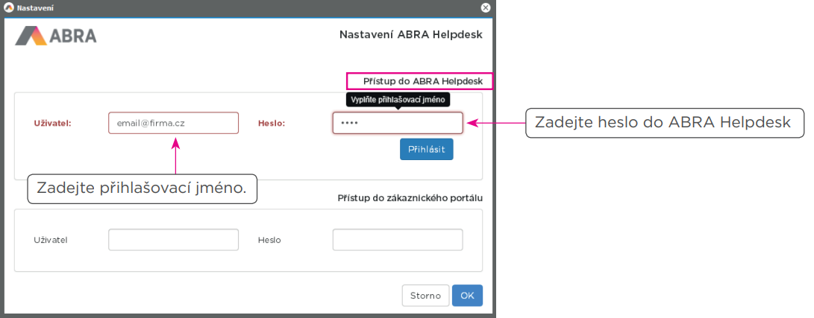Viewport: 814px width, 318px height.
Task: Click the large ABRA logo
Action: pyautogui.click(x=56, y=36)
